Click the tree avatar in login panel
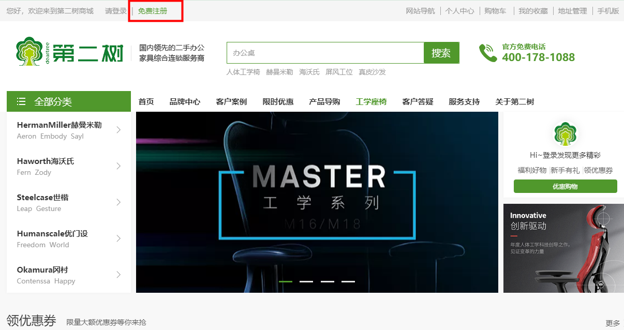Viewport: 624px width, 330px height. pyautogui.click(x=565, y=134)
